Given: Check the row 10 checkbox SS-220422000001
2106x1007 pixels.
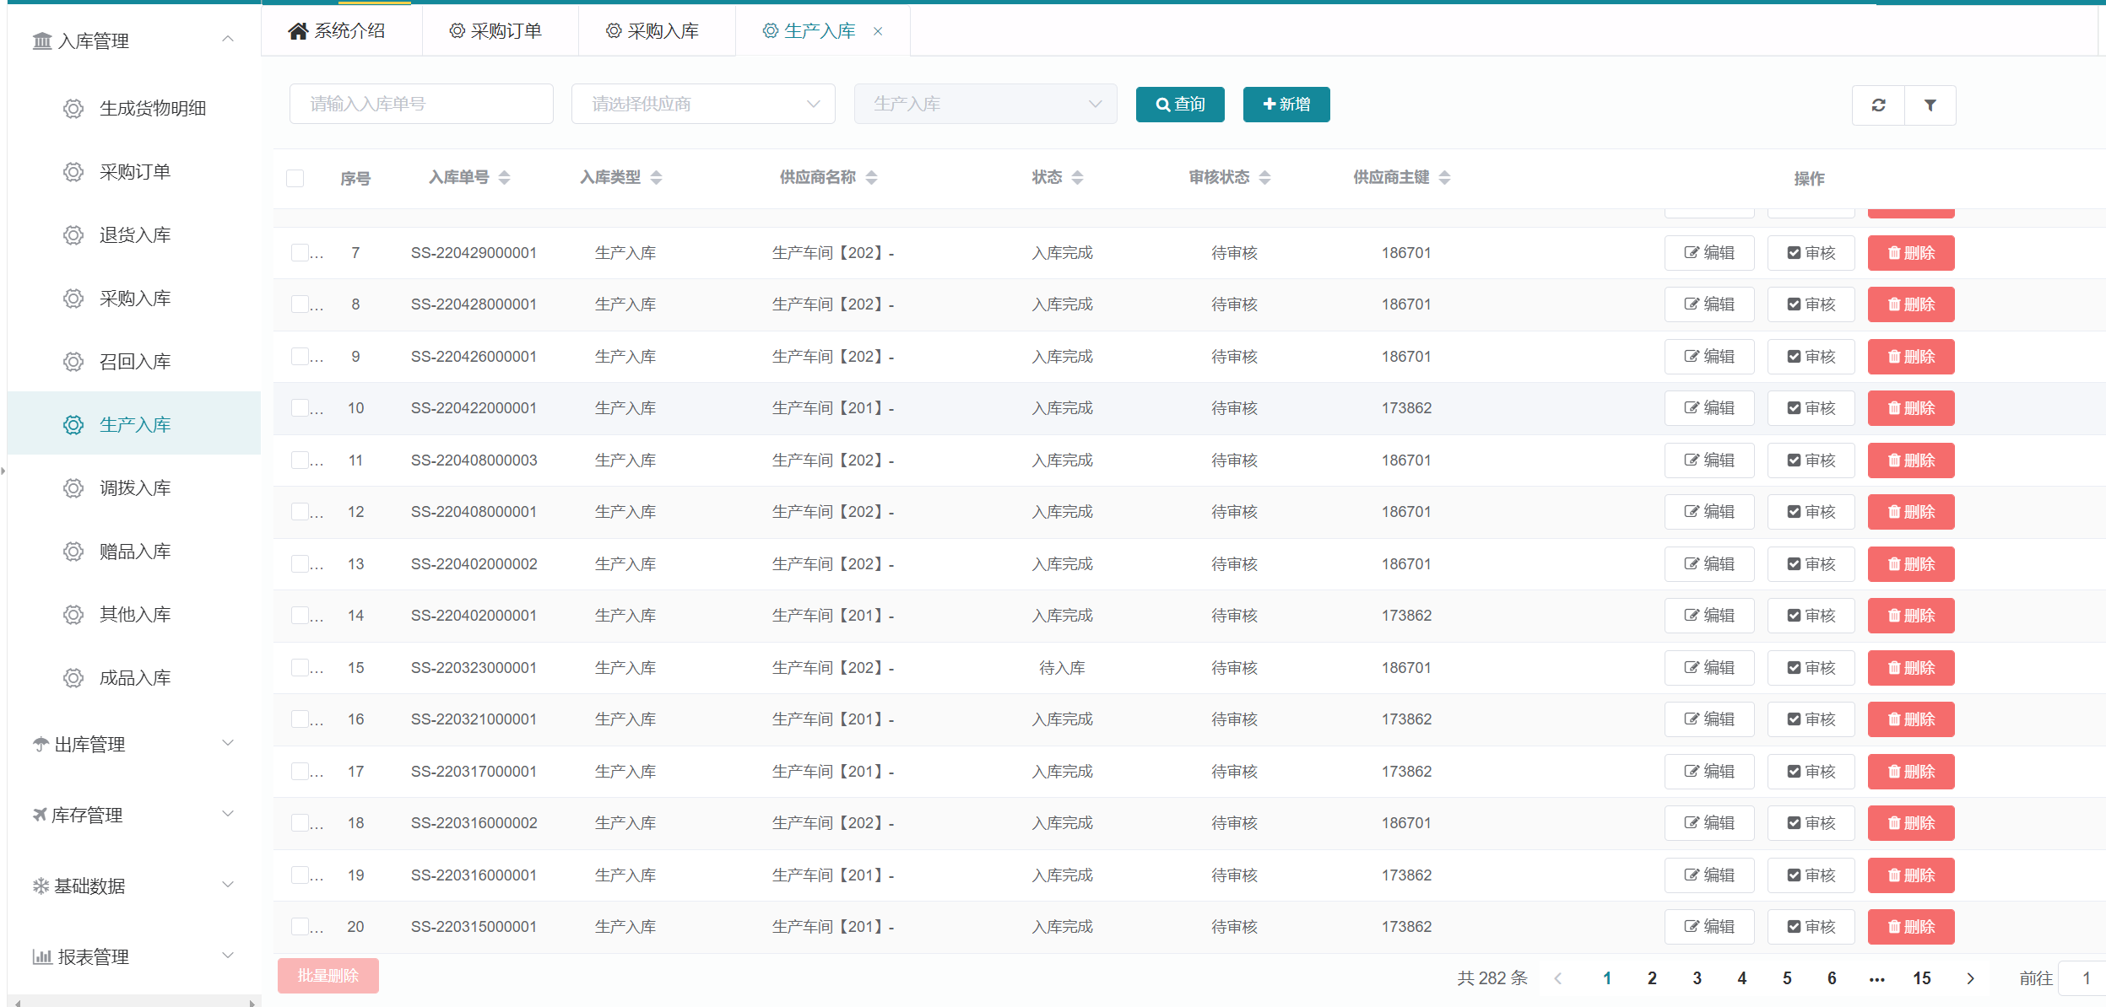Looking at the screenshot, I should [300, 407].
